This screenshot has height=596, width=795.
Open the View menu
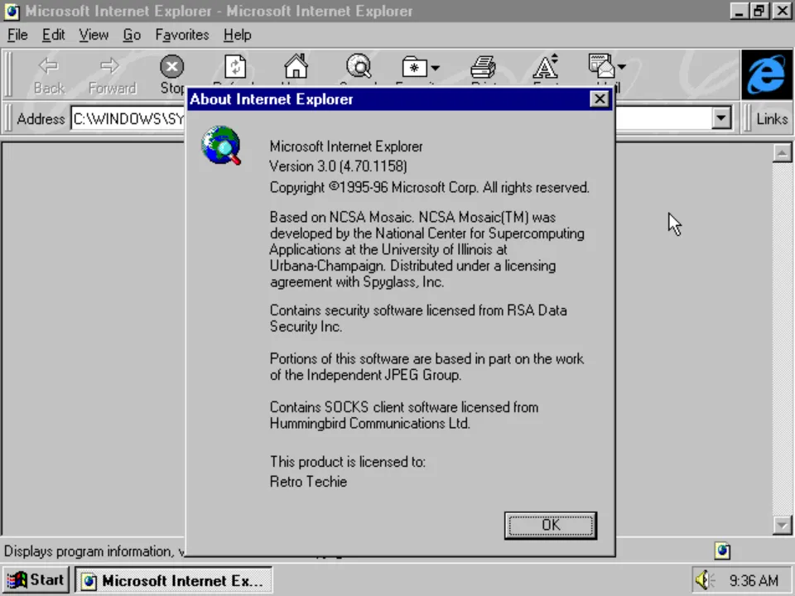[94, 35]
